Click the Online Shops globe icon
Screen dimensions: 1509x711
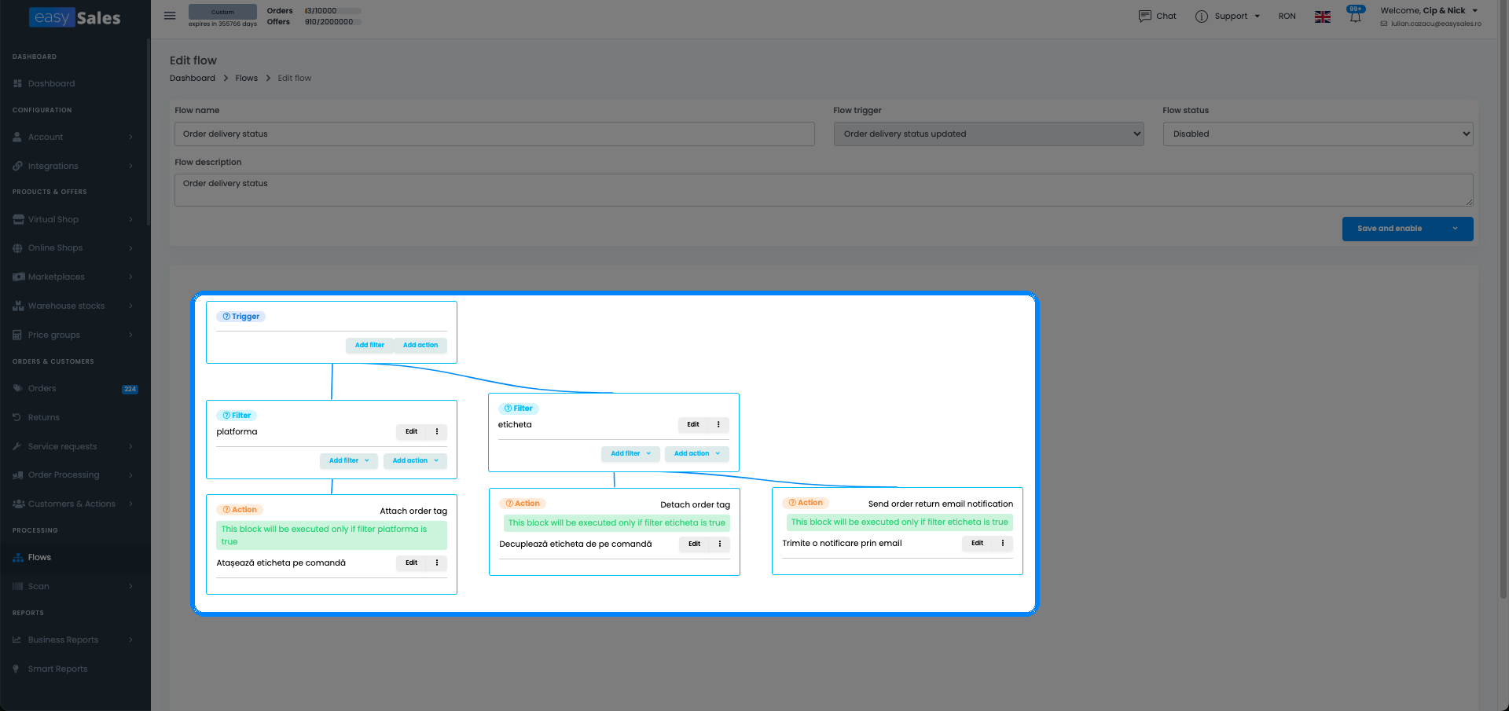[17, 247]
